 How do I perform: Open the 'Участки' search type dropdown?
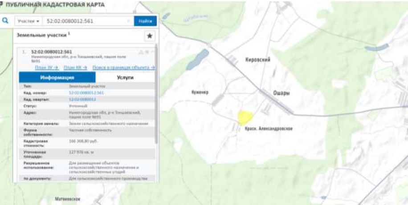[x=28, y=21]
